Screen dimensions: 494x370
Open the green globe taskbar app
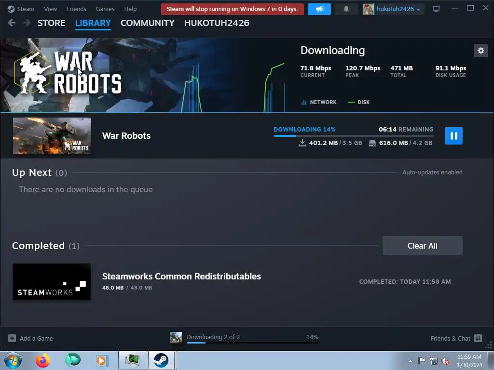pos(73,360)
